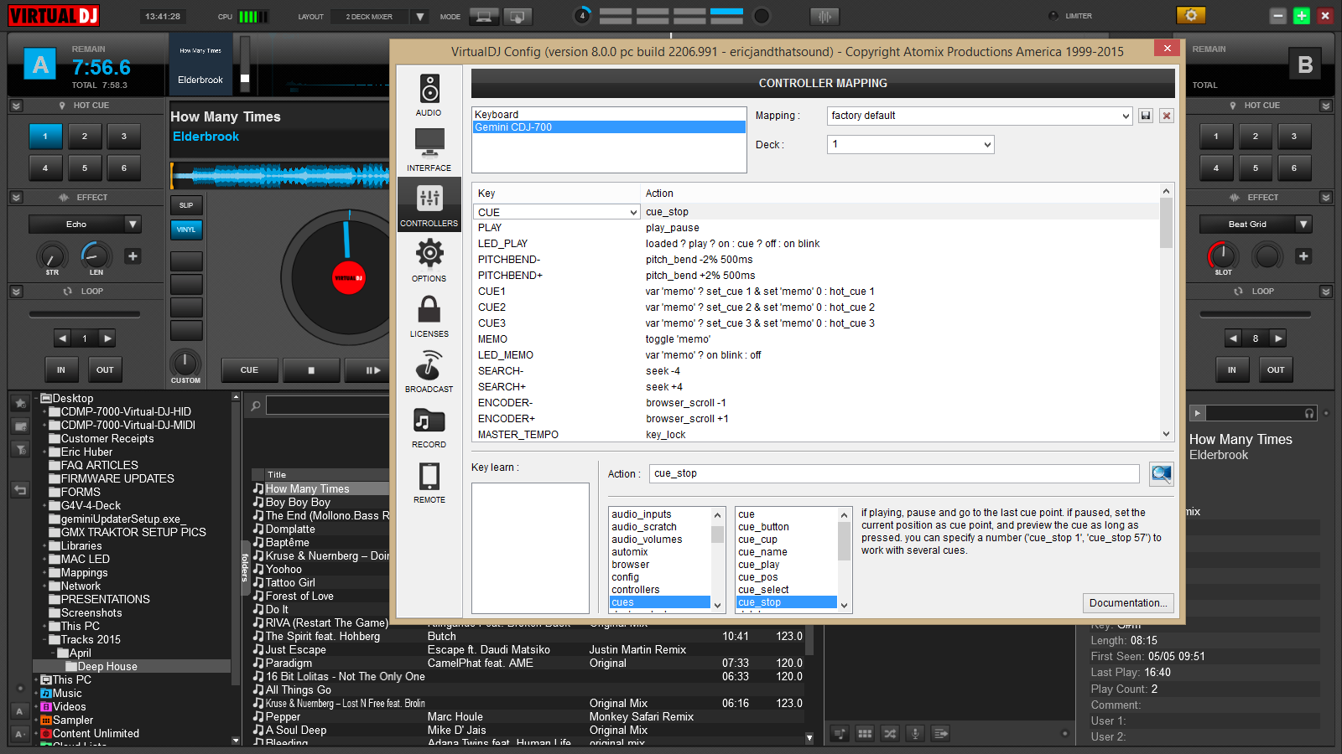The height and width of the screenshot is (754, 1342).
Task: Save the current mapping using the diskette icon
Action: click(x=1145, y=116)
